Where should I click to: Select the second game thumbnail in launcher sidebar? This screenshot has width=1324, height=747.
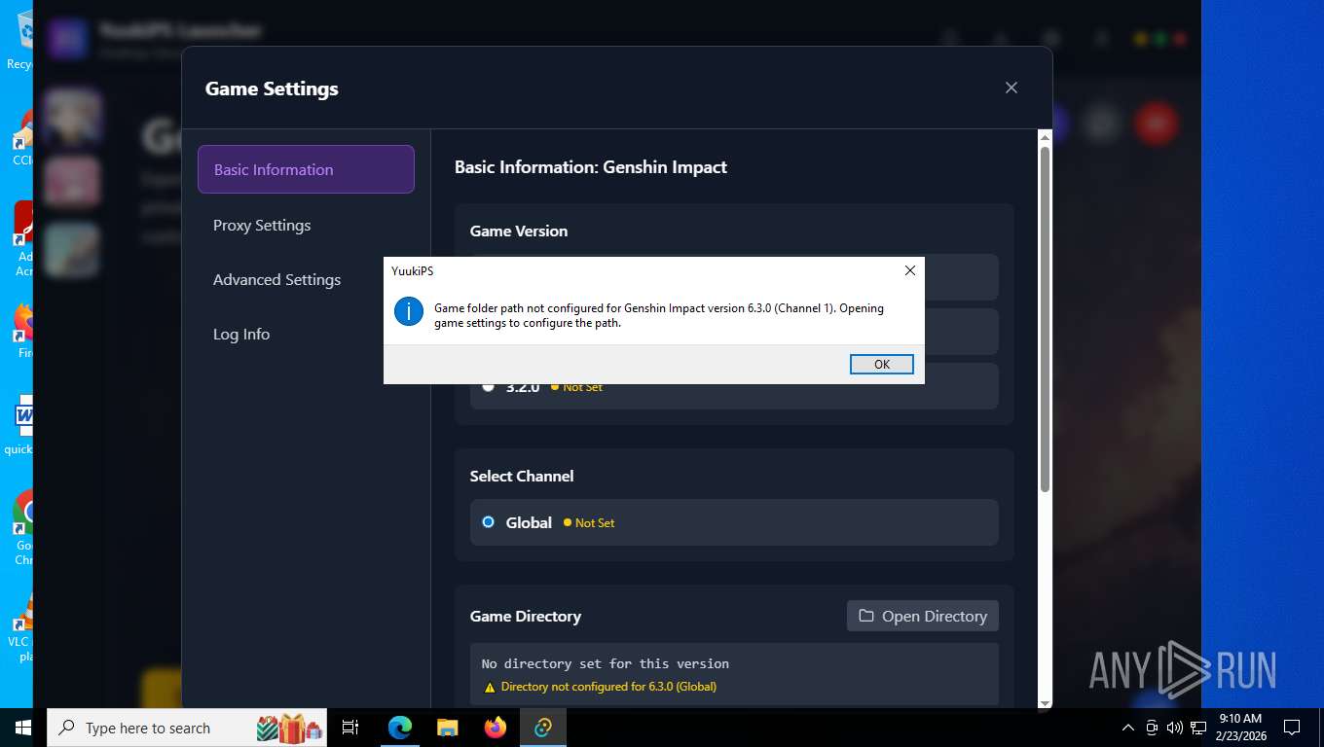point(71,182)
